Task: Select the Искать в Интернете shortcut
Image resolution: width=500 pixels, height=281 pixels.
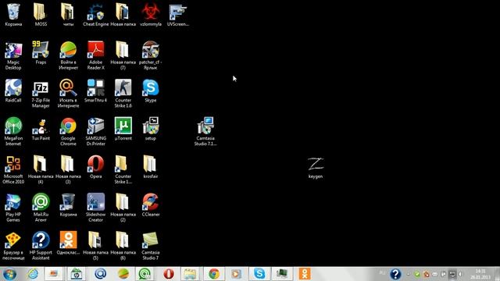Action: click(x=68, y=94)
